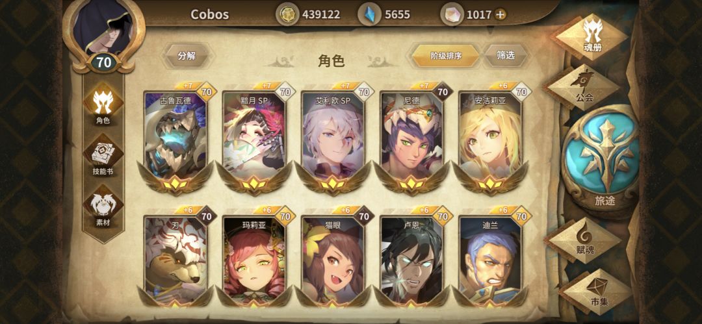Open the 筛选 filter options
This screenshot has height=324, width=702.
(506, 56)
